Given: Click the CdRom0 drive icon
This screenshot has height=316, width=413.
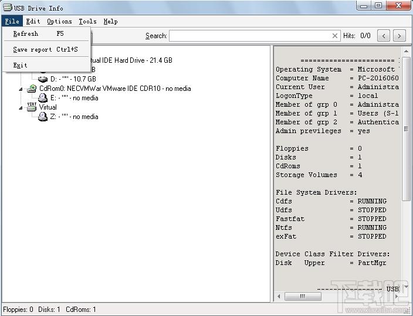Looking at the screenshot, I should pyautogui.click(x=32, y=89).
